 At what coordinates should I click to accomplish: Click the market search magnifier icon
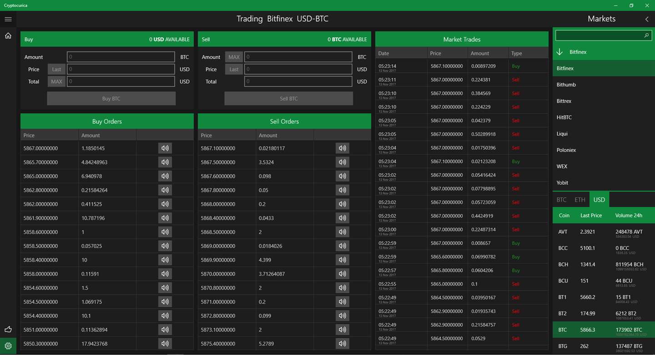[x=646, y=35]
